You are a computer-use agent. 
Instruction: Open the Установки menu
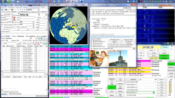pos(11,8)
